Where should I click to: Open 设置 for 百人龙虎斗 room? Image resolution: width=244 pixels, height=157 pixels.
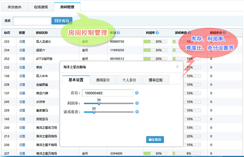pyautogui.click(x=22, y=41)
